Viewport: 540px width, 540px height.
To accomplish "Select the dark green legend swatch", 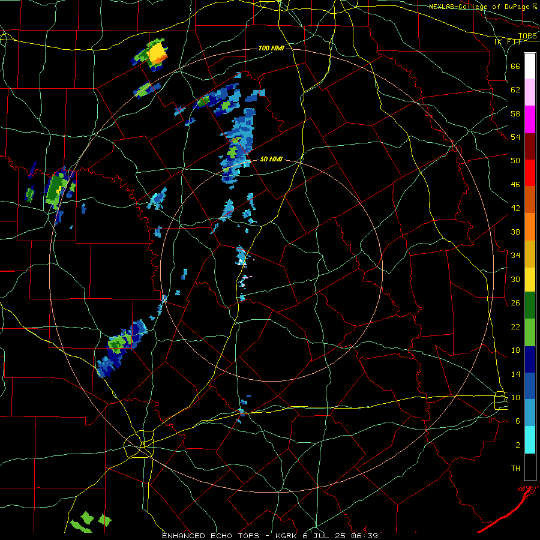I will [x=530, y=305].
